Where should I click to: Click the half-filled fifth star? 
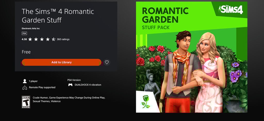(x=54, y=39)
